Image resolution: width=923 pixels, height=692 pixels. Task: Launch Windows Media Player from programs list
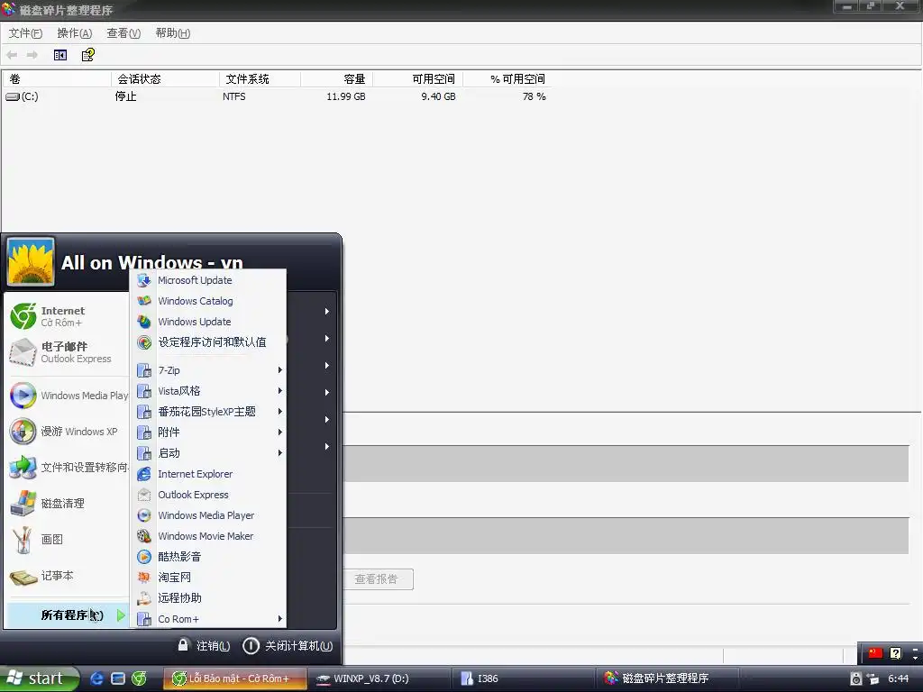coord(208,515)
